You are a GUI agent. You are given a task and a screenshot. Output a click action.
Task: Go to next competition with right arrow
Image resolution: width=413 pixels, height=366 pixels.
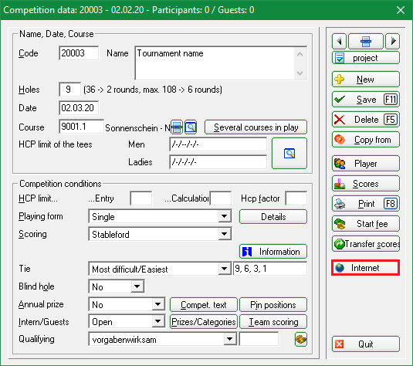(x=392, y=41)
